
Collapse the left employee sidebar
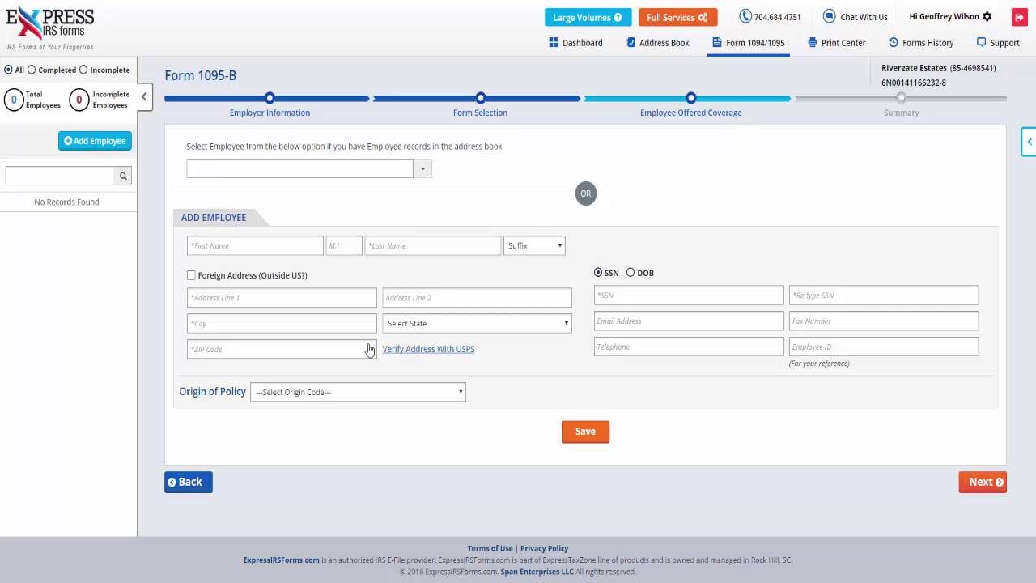coord(144,96)
